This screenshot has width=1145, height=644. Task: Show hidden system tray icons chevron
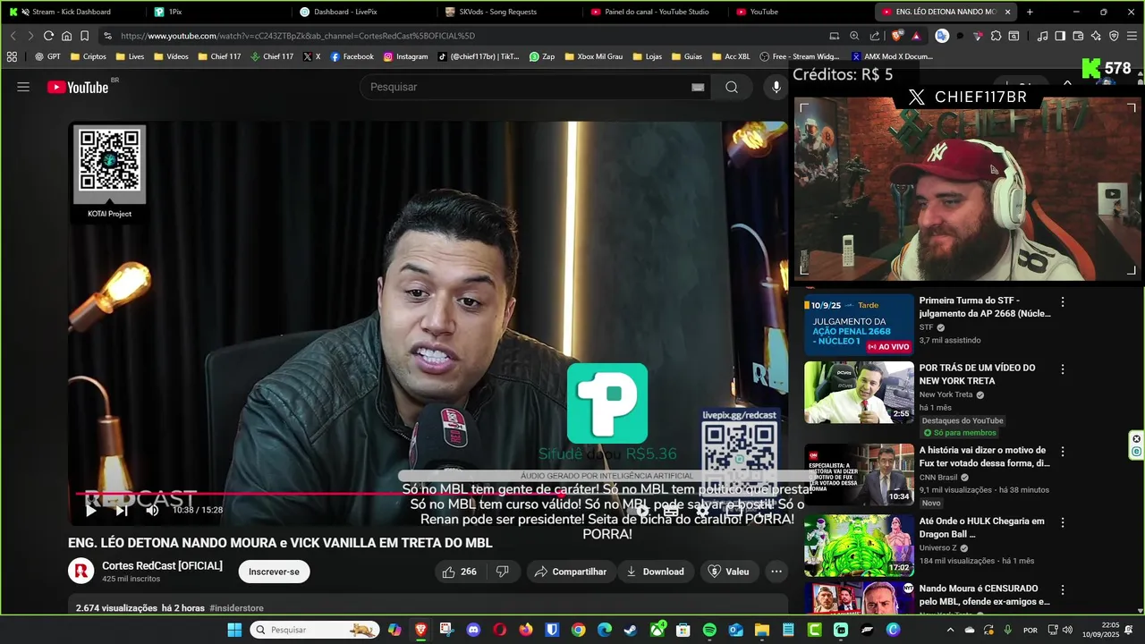click(951, 630)
